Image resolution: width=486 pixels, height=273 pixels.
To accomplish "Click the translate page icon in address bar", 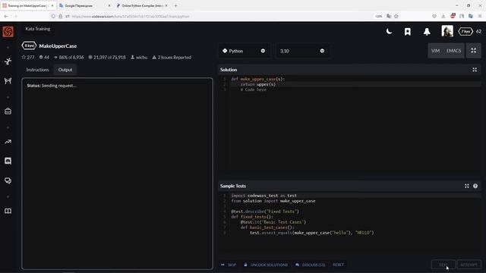I will click(389, 16).
